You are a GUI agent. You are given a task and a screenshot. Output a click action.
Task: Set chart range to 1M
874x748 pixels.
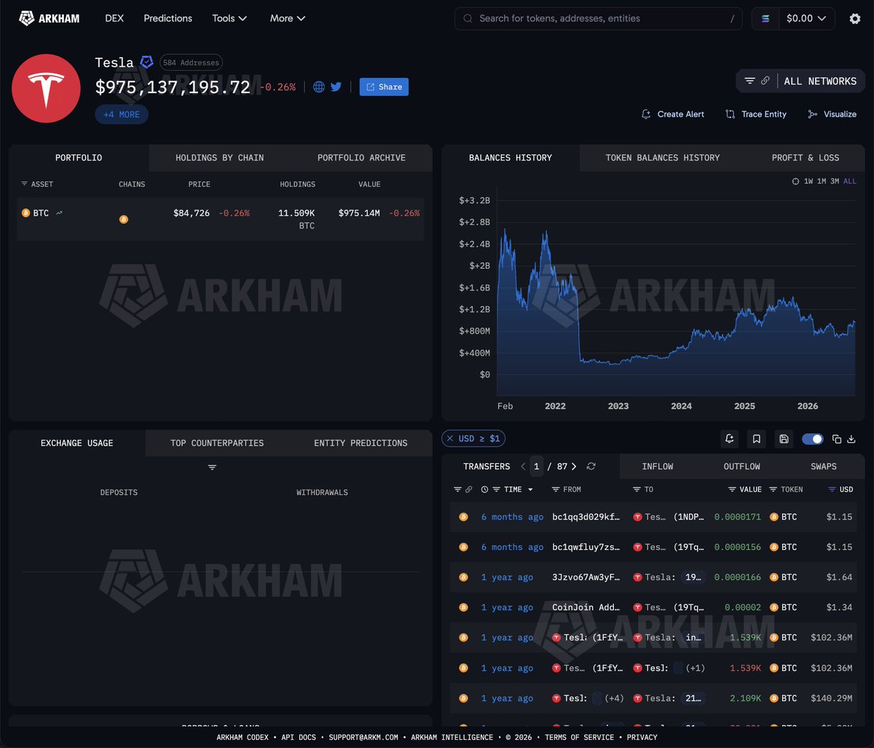[x=822, y=181]
